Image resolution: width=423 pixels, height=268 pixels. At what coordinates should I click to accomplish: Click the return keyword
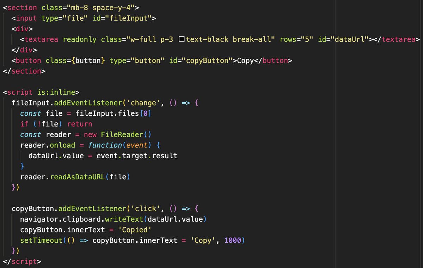point(80,124)
